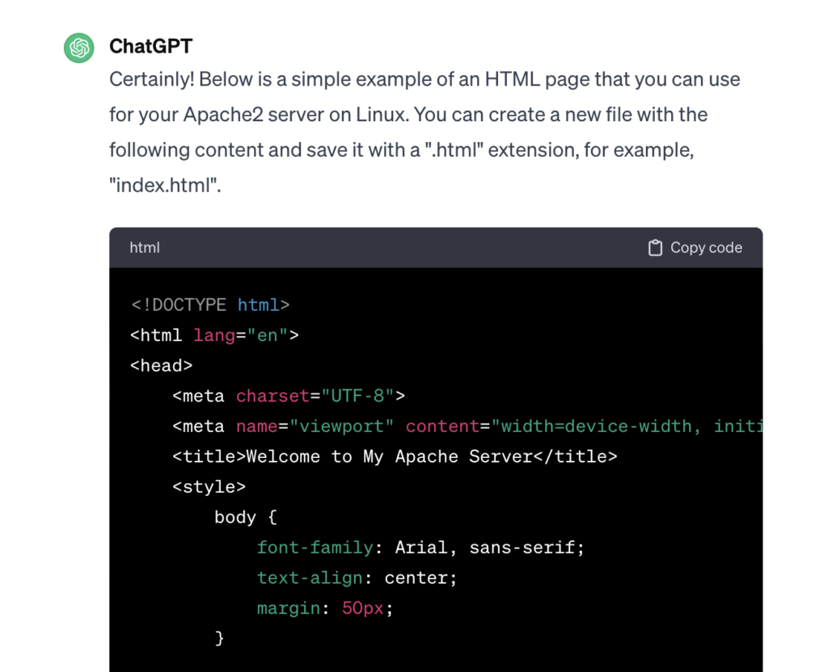Viewport: 828px width, 672px height.
Task: Click the meta viewport code line
Action: pos(466,426)
